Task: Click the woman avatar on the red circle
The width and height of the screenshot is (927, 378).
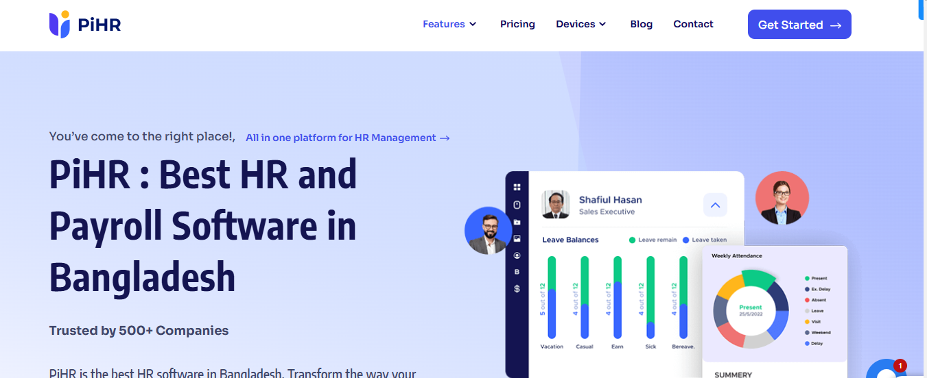Action: [782, 199]
